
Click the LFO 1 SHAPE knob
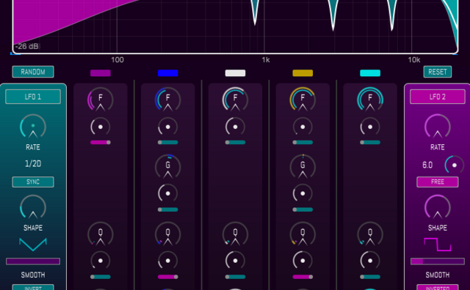pos(33,207)
